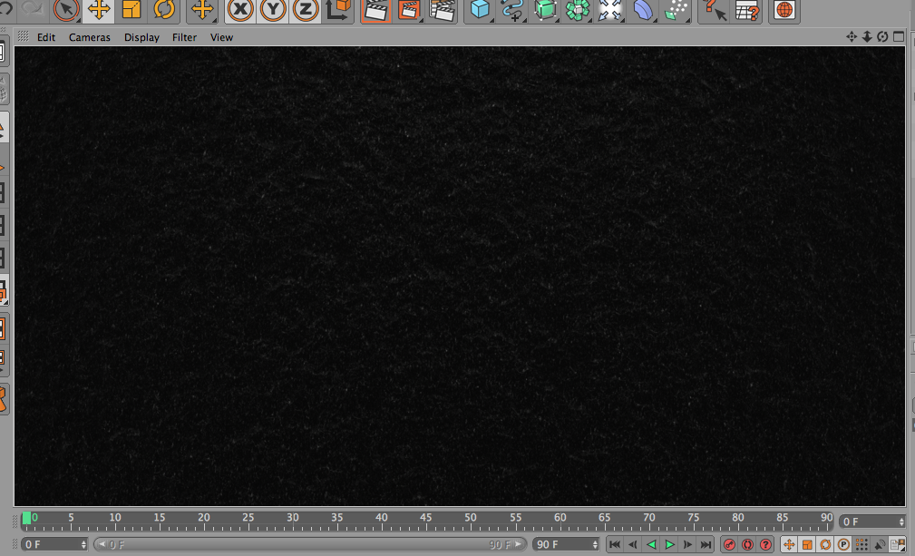Image resolution: width=915 pixels, height=556 pixels.
Task: Toggle point level animation dots button
Action: (861, 544)
